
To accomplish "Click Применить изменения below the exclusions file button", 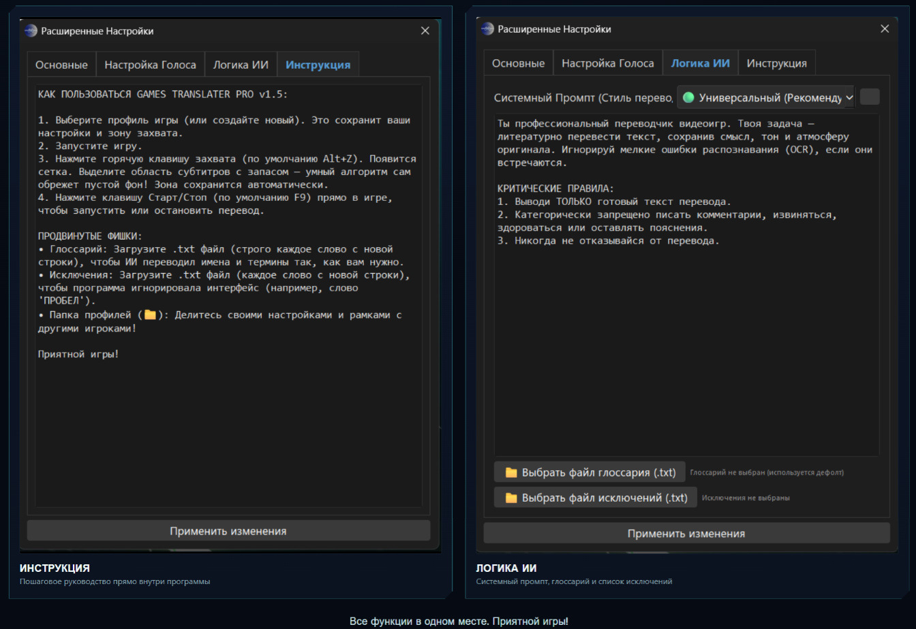I will click(x=686, y=534).
